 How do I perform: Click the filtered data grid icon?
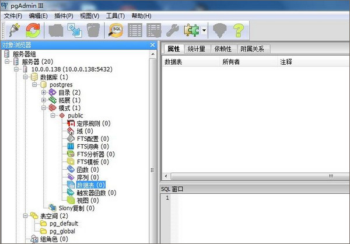[154, 30]
